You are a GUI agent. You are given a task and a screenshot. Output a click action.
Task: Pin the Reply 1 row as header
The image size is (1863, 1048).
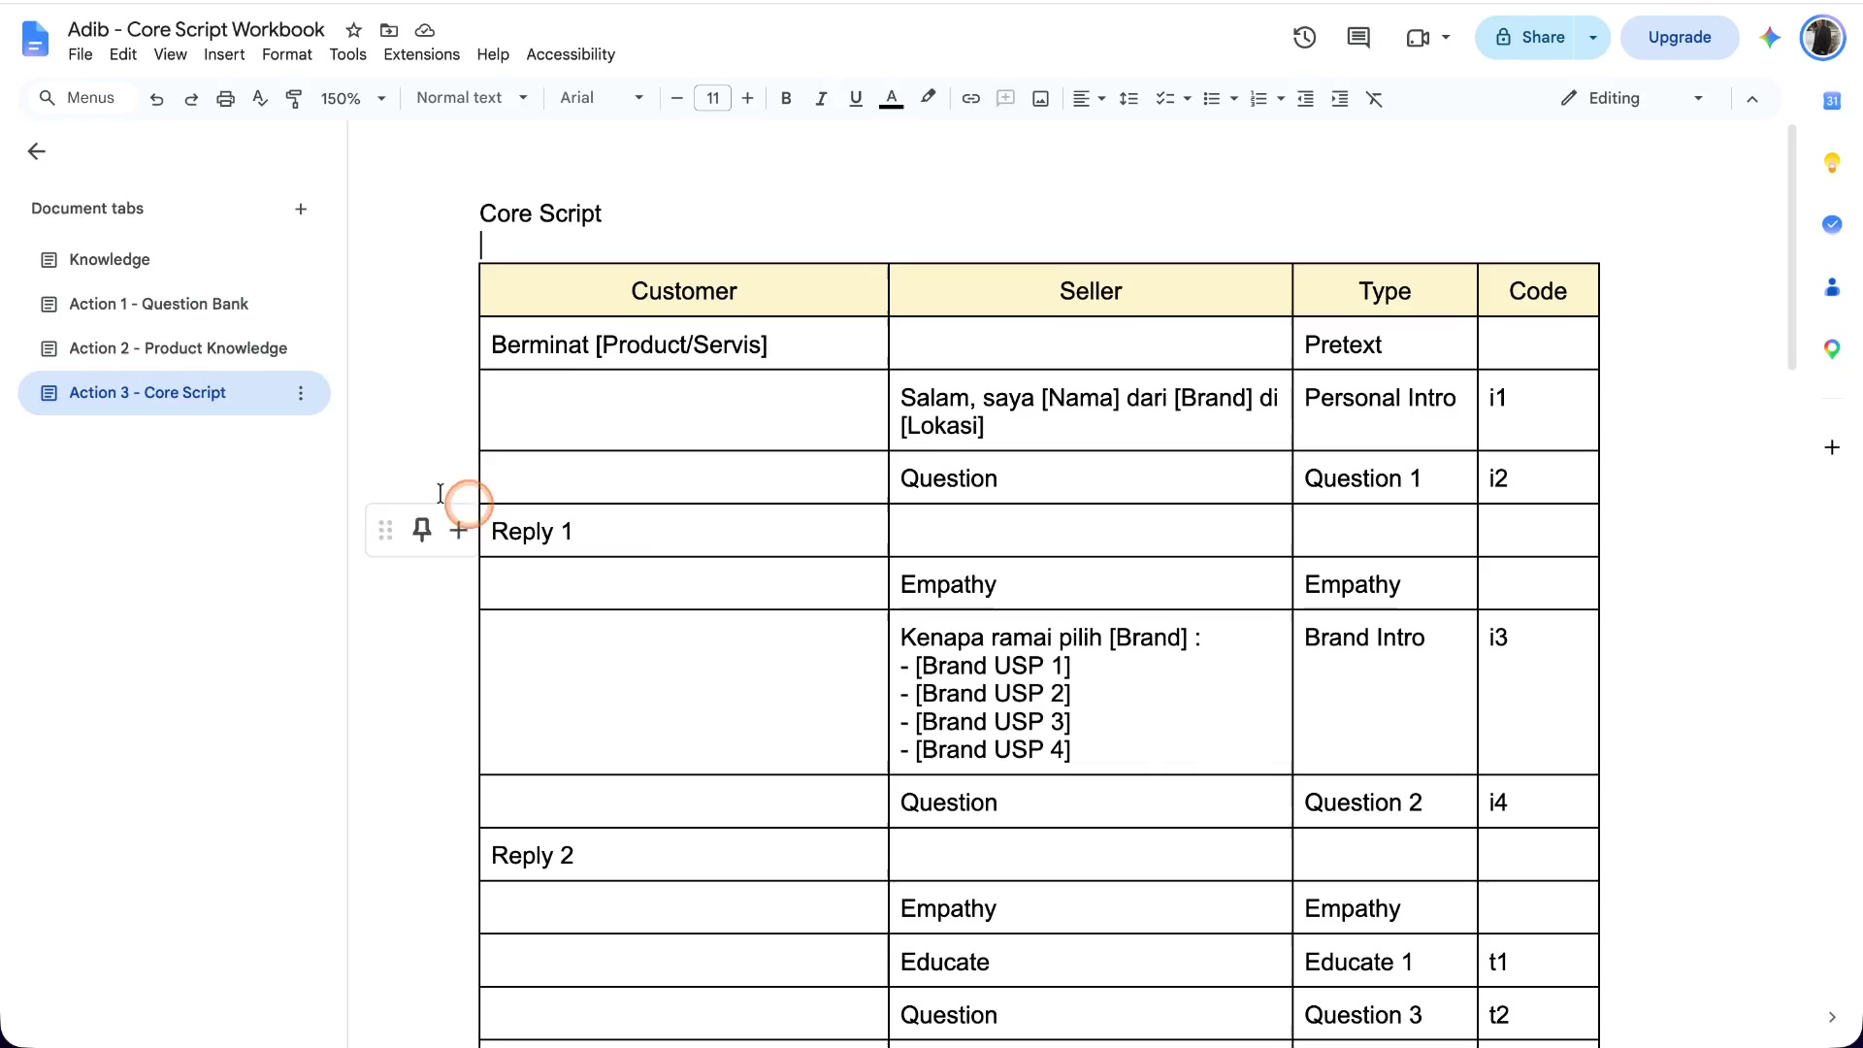pos(421,530)
